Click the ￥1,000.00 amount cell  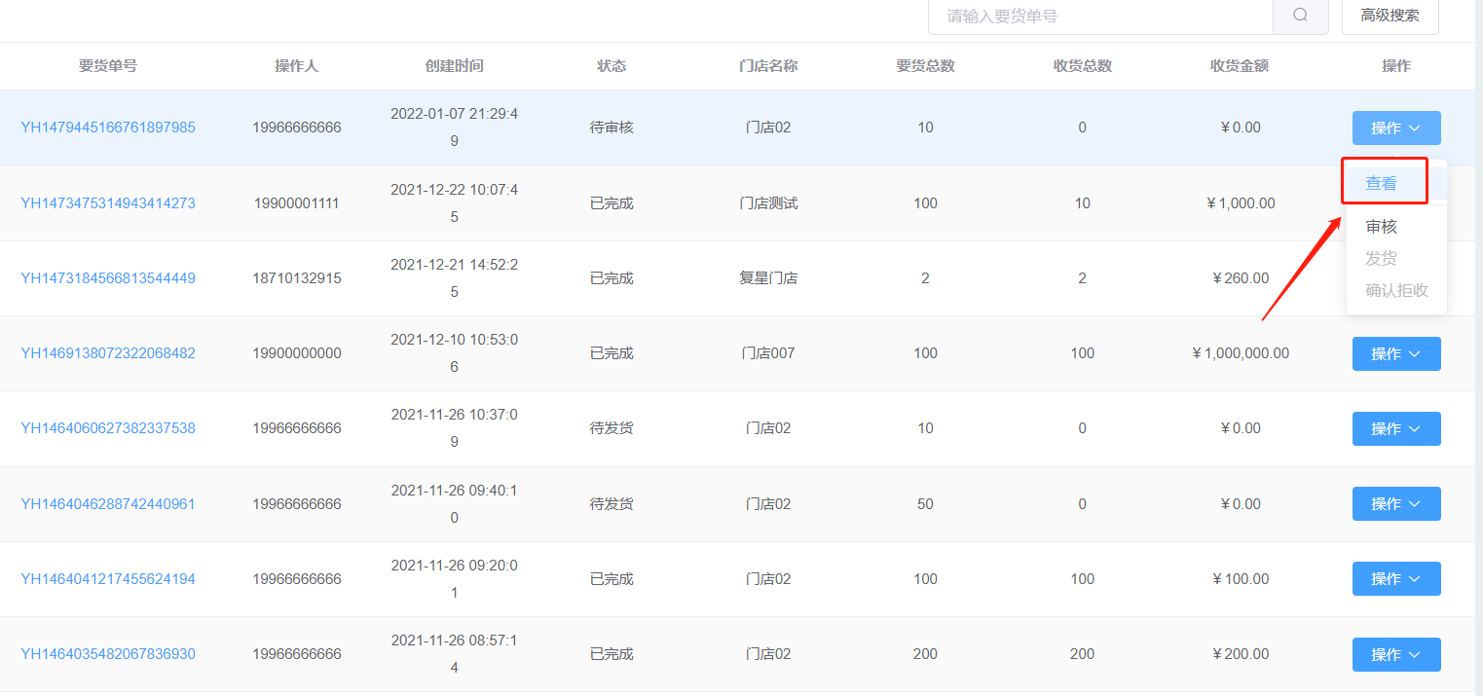pyautogui.click(x=1240, y=203)
